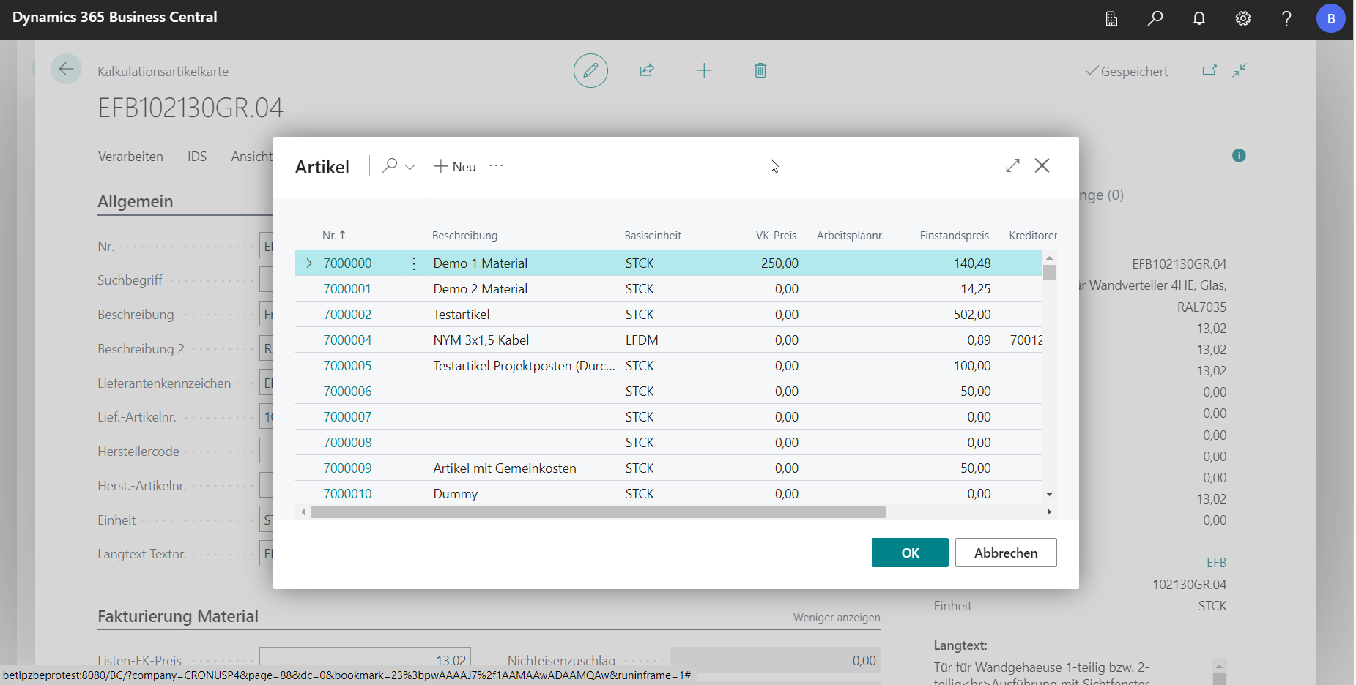The width and height of the screenshot is (1356, 685).
Task: Open the search dropdown chevron in Artikel dialog
Action: point(410,167)
